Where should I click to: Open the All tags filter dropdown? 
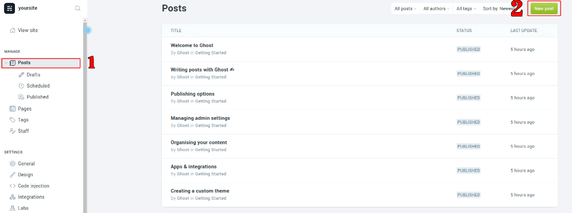(466, 9)
